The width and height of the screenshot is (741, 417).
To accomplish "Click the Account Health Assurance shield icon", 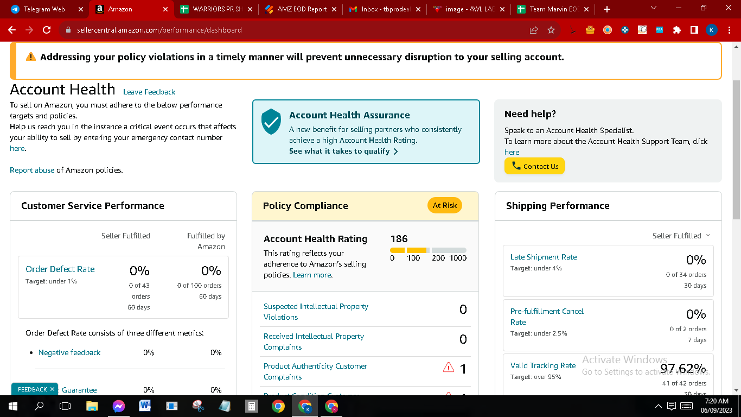I will click(271, 122).
